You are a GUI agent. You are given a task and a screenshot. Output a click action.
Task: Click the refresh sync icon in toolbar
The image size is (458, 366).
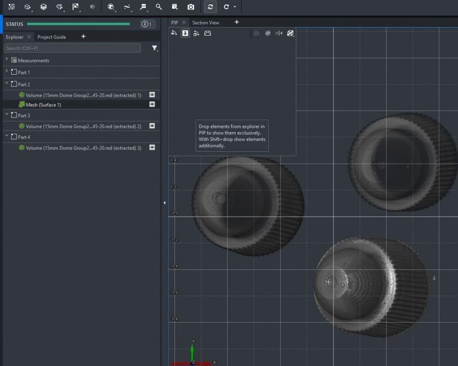click(x=210, y=7)
